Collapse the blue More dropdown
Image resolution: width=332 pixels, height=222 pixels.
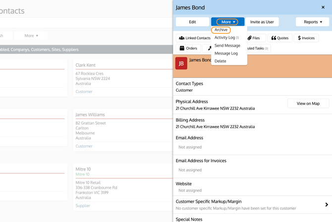click(x=227, y=22)
